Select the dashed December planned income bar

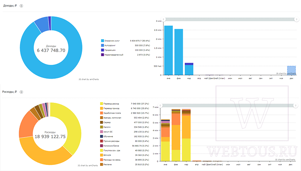[x=291, y=70]
